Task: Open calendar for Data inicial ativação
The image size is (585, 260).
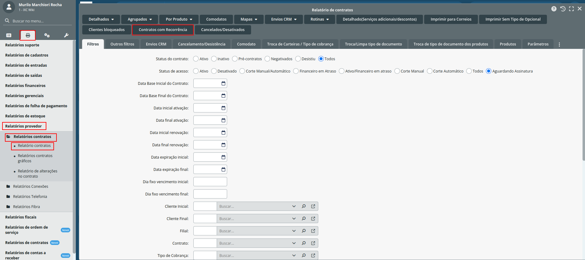Action: [223, 108]
